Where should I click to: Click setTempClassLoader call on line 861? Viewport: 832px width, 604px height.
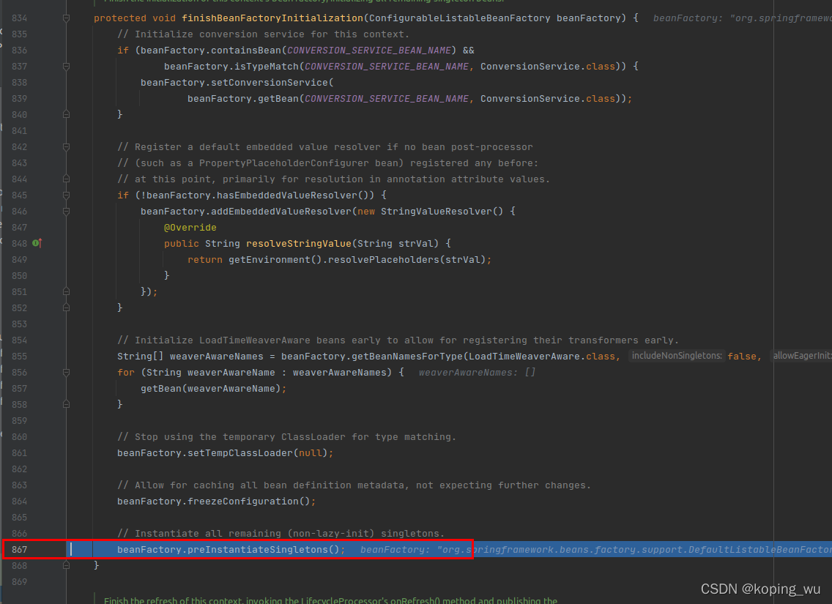click(239, 453)
